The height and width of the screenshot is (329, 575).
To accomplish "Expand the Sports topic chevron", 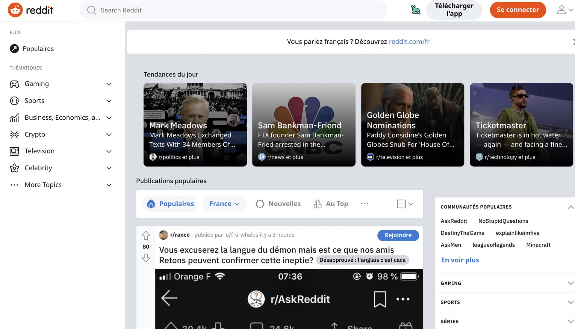I will (109, 101).
